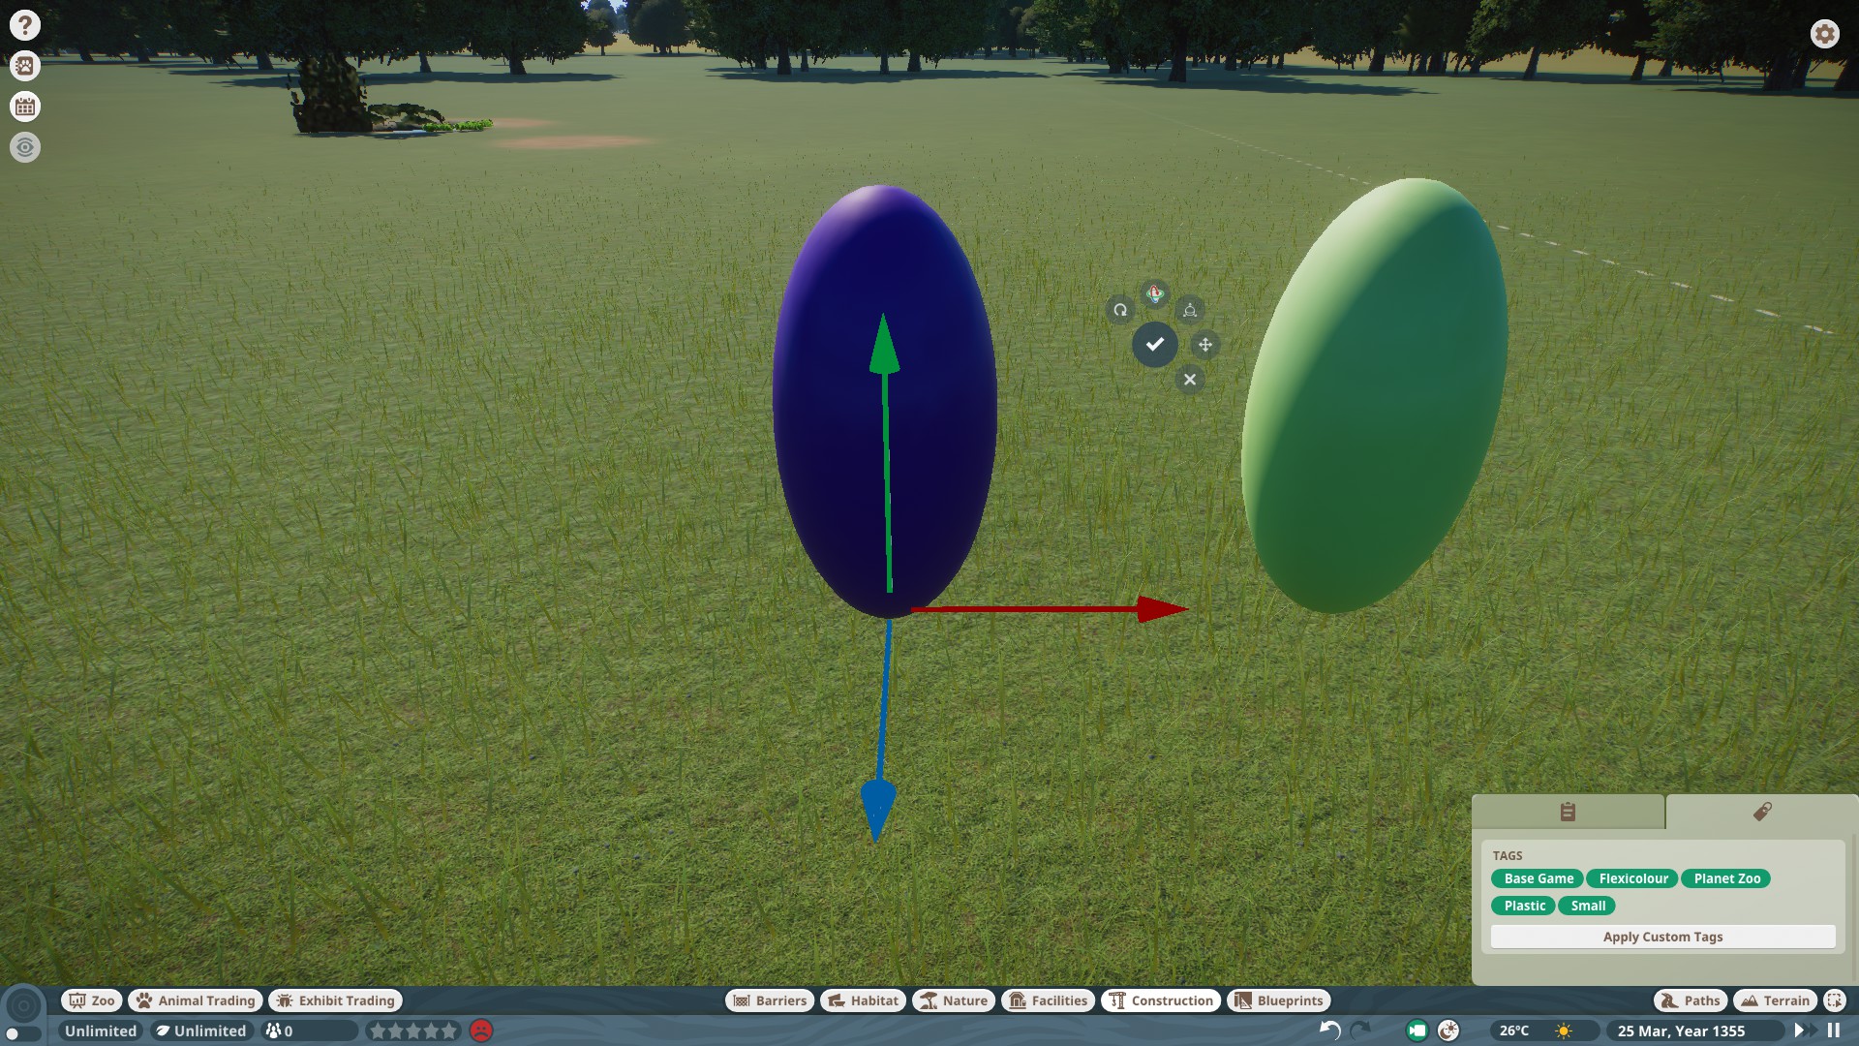Click Apply Custom Tags button
Screen dimensions: 1859x1046
[x=1662, y=937]
